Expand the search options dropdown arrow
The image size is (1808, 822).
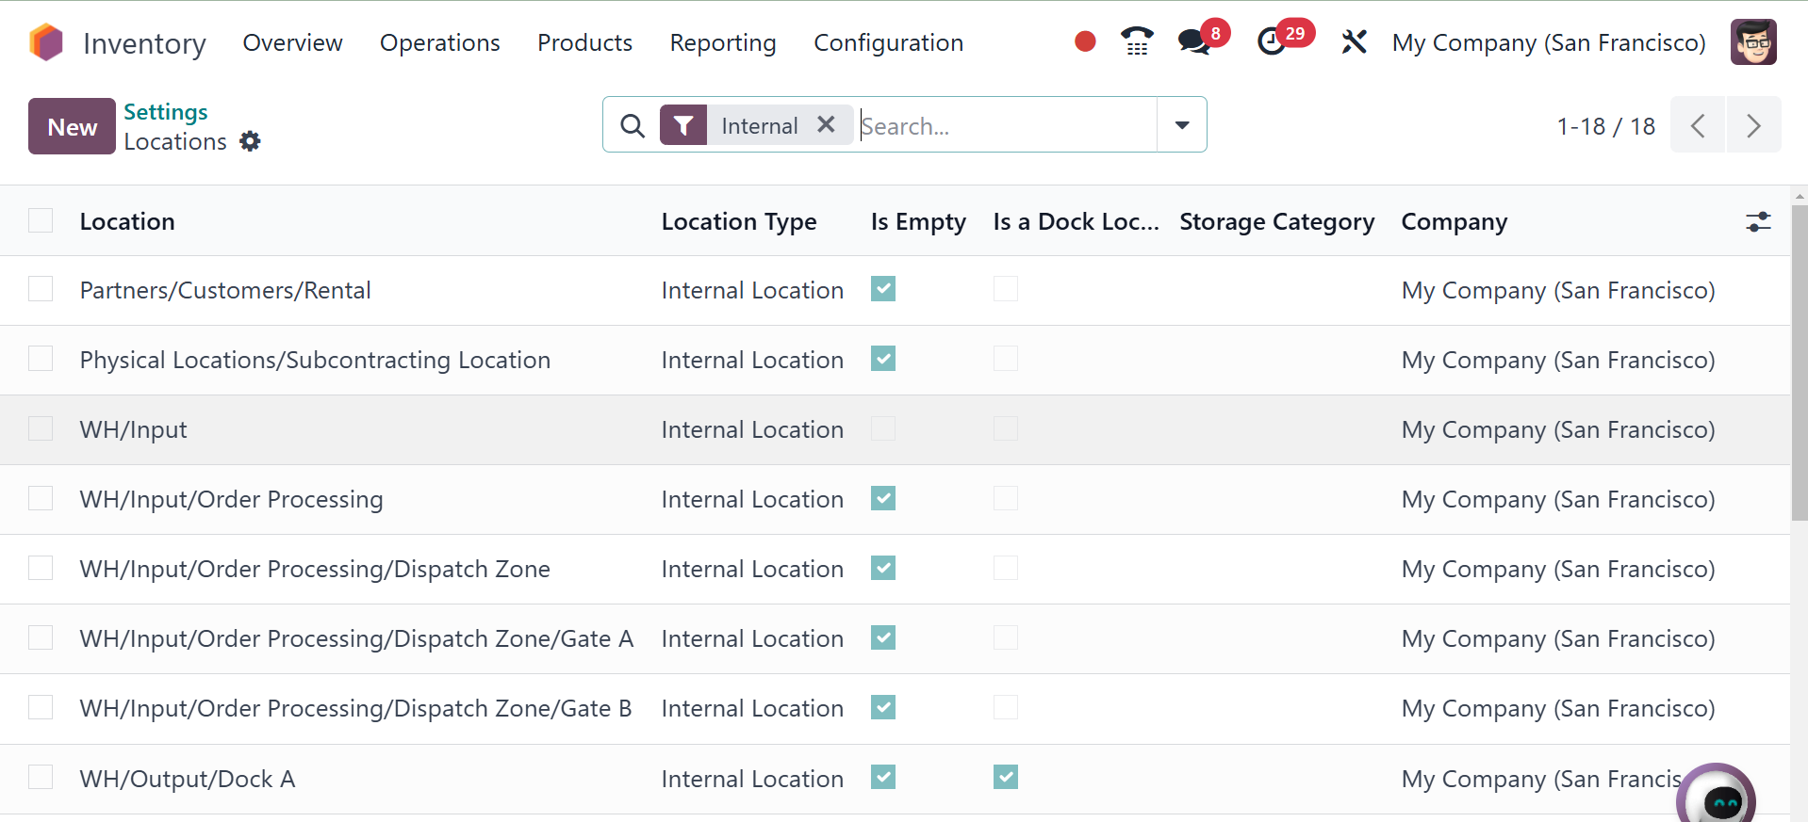click(x=1181, y=125)
